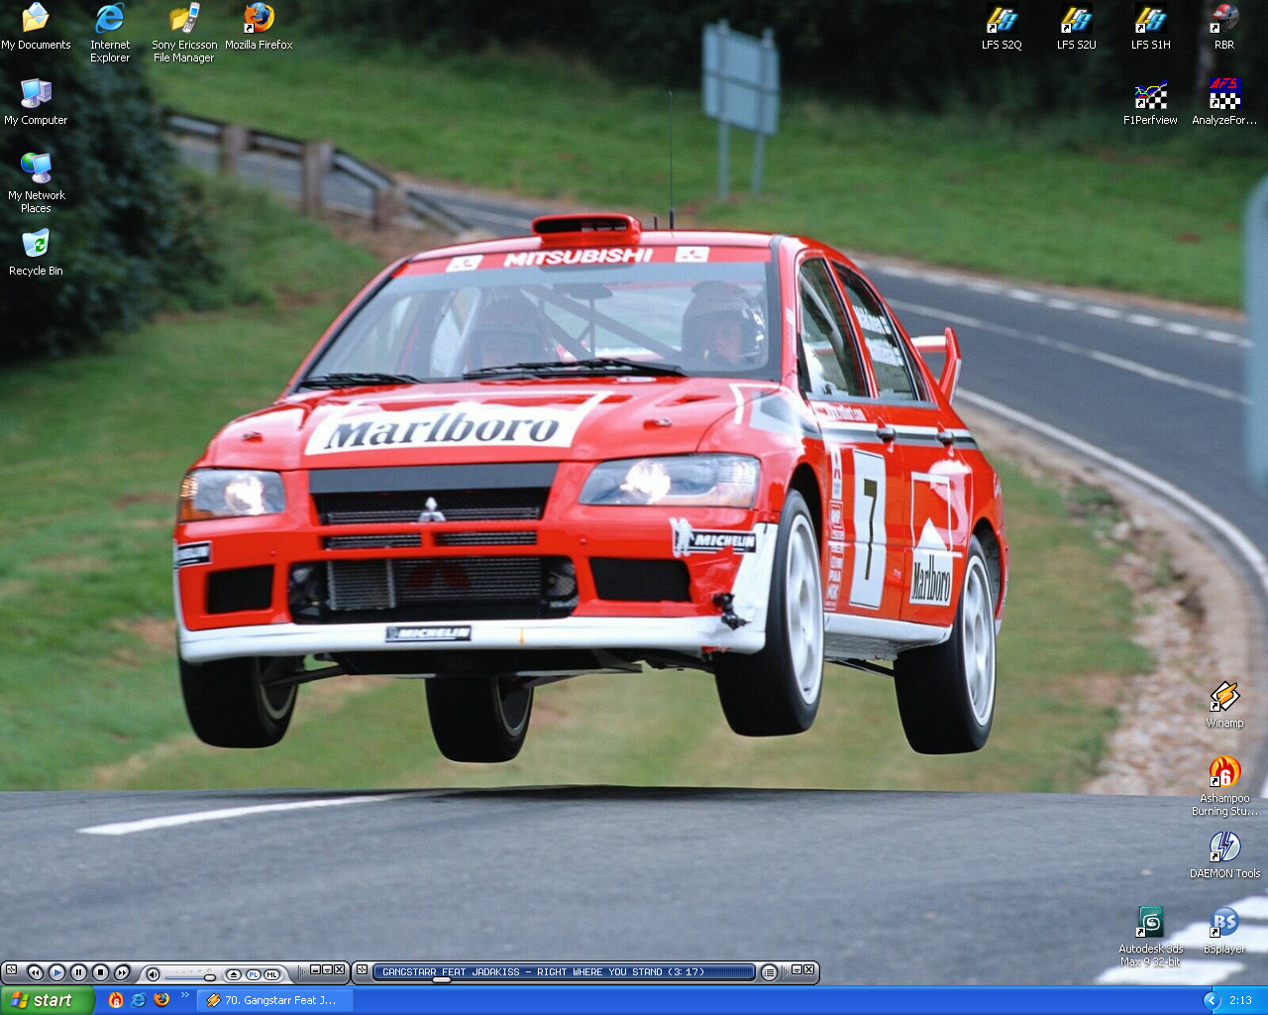Click the Gangstarr Feat J... taskbar button
The image size is (1268, 1015).
click(274, 1000)
